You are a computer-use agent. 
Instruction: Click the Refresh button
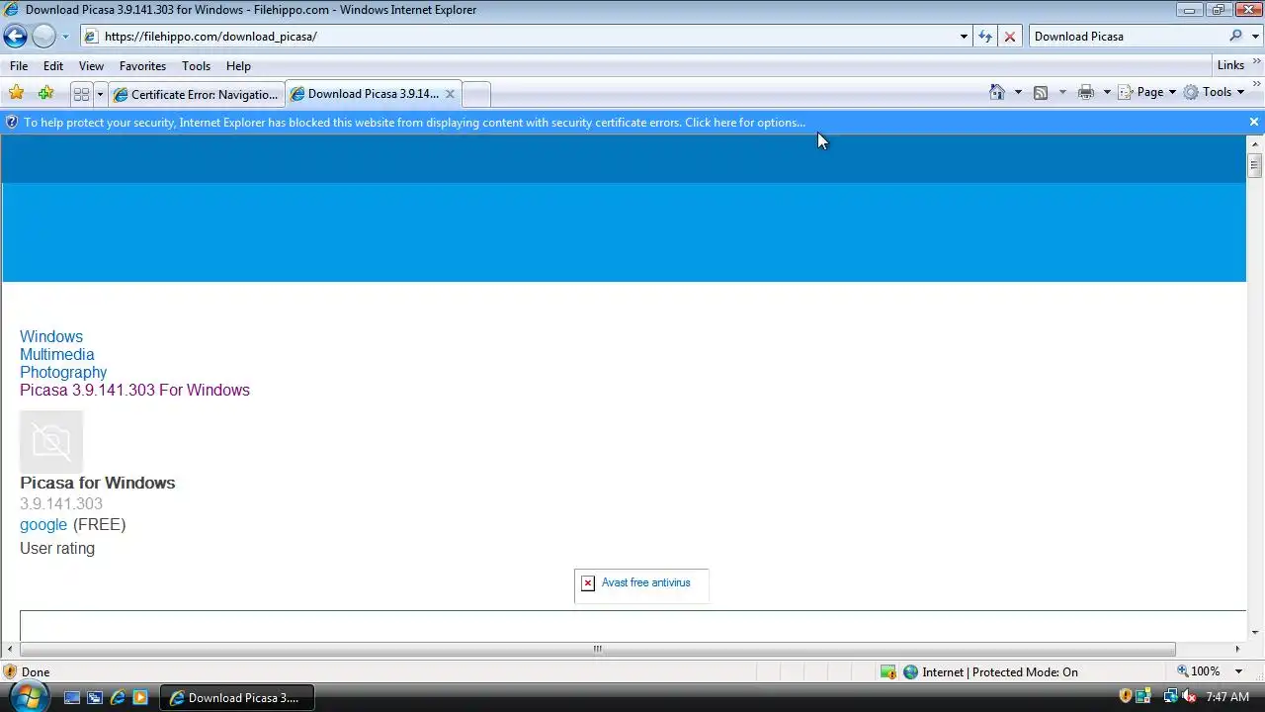pyautogui.click(x=985, y=37)
